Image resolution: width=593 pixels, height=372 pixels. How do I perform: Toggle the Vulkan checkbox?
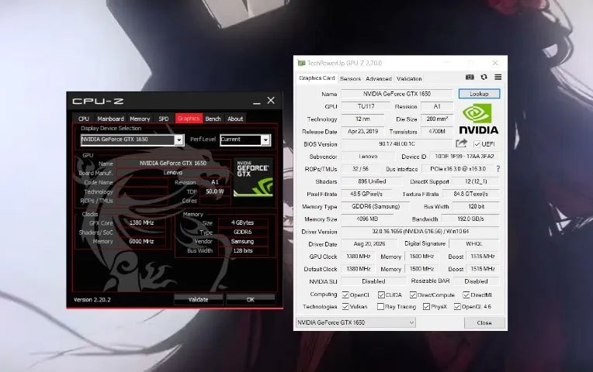click(x=345, y=306)
